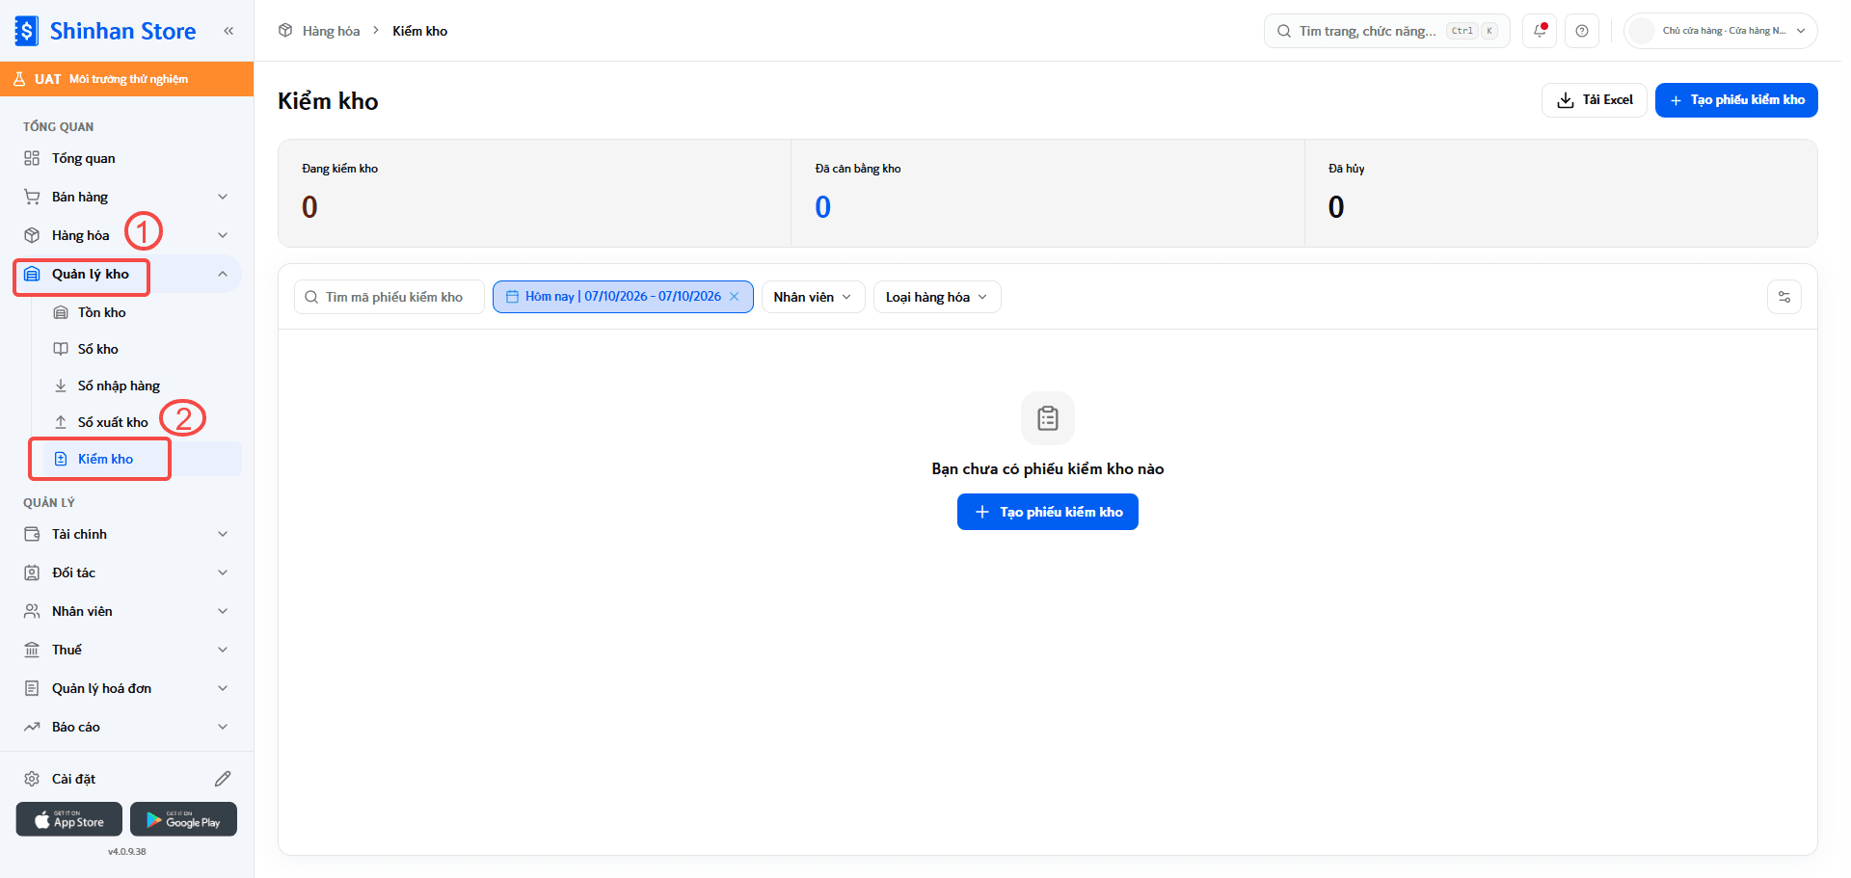The width and height of the screenshot is (1851, 878).
Task: Click the Shinhan Store logo
Action: pyautogui.click(x=106, y=31)
